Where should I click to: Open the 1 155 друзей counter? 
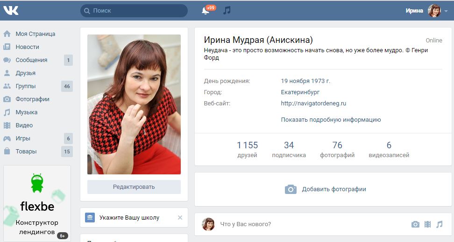pyautogui.click(x=247, y=150)
